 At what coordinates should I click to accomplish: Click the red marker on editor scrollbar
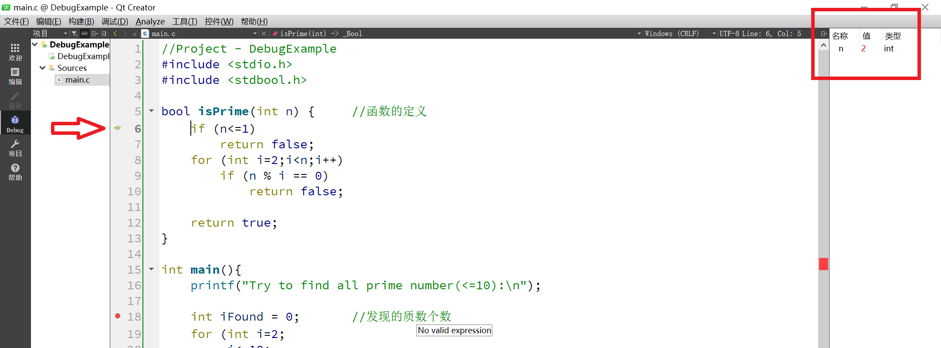tap(823, 264)
